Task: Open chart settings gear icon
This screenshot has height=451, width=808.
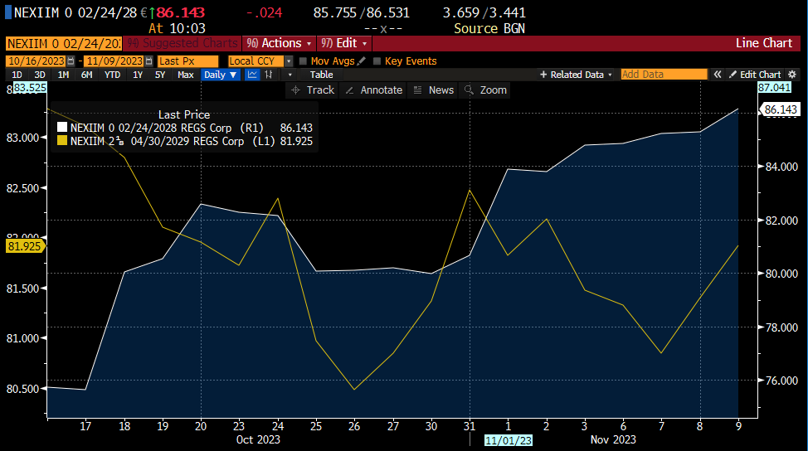Action: click(x=792, y=75)
